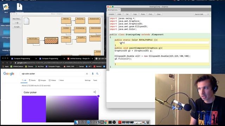Click Cut in the BlueJ editor toolbar

(127, 14)
